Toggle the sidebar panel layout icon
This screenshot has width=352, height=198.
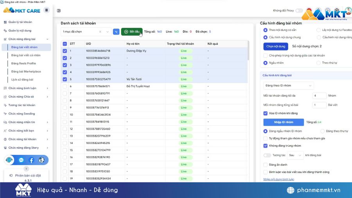[59, 11]
